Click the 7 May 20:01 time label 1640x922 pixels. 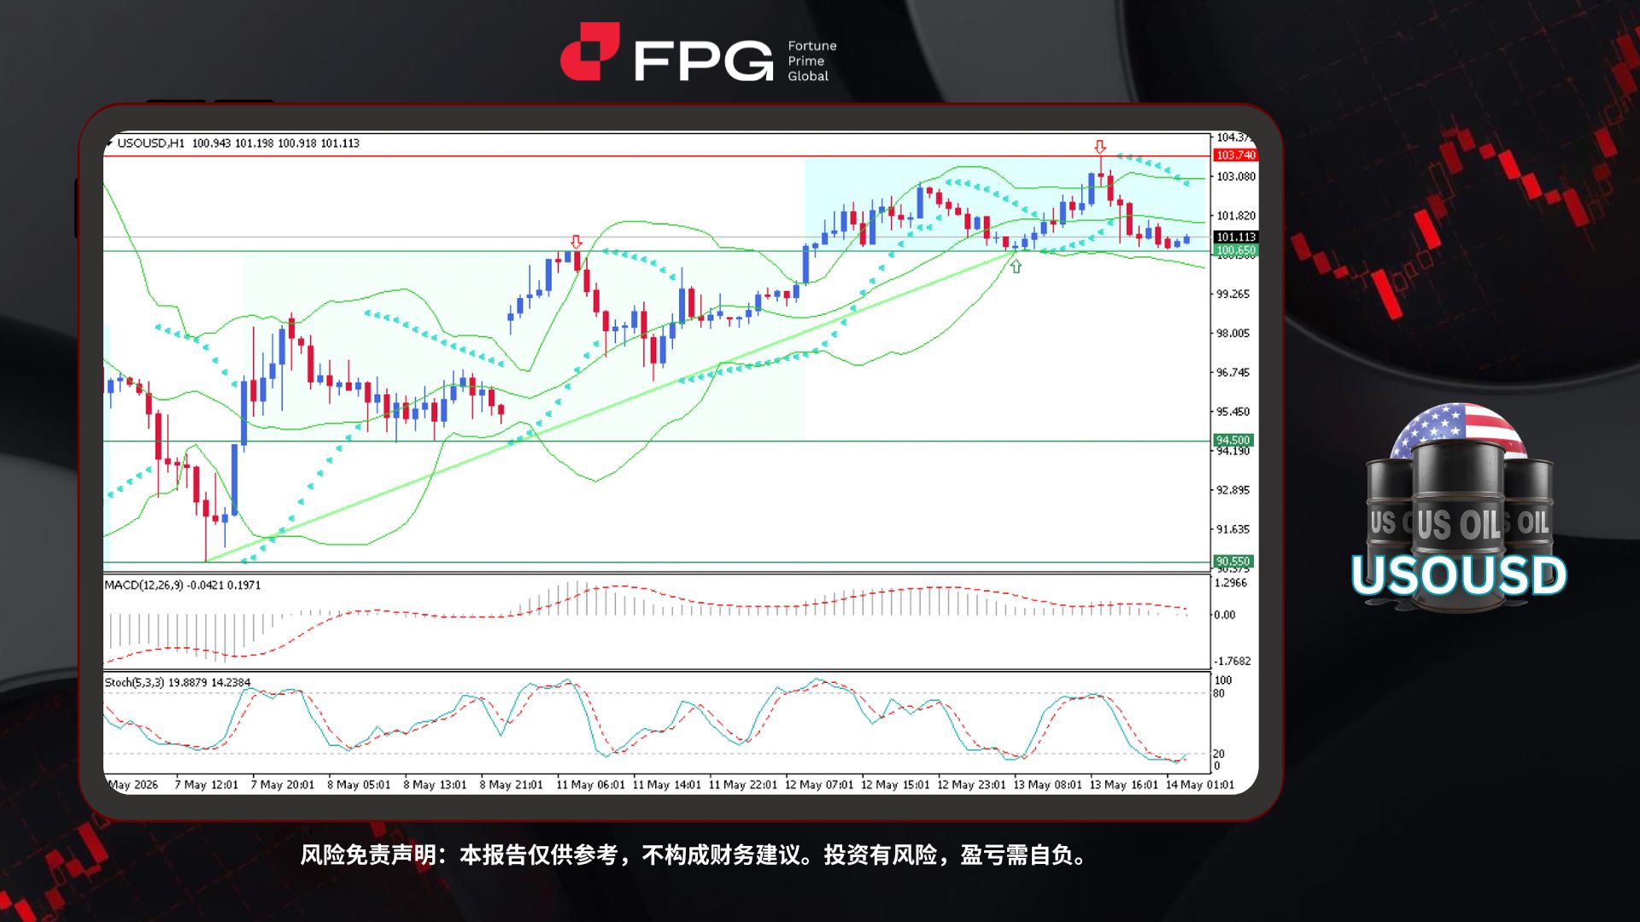tap(283, 785)
